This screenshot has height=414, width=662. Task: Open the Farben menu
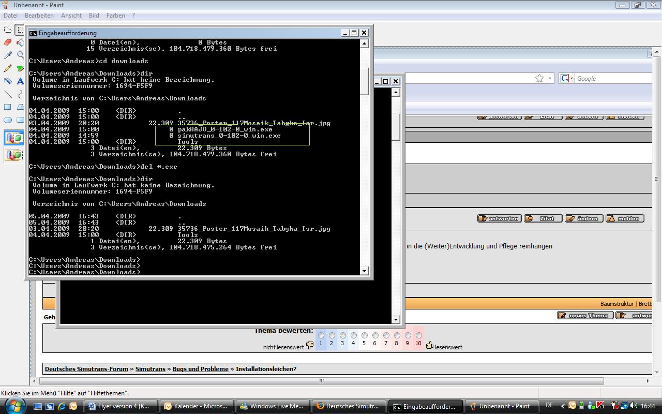tap(115, 16)
